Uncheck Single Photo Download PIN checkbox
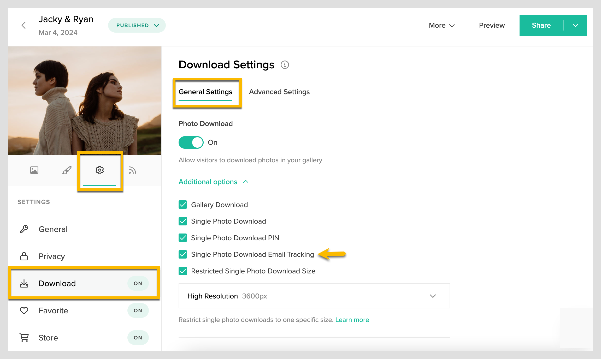Screen dimensions: 601x359 point(183,238)
